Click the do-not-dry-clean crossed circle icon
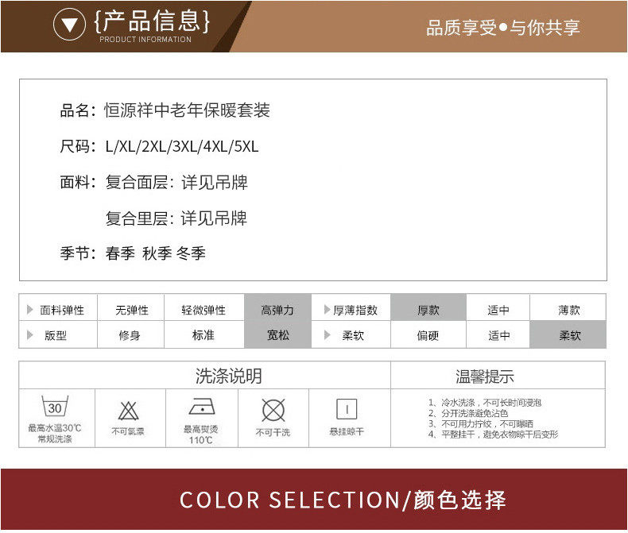 (x=273, y=410)
